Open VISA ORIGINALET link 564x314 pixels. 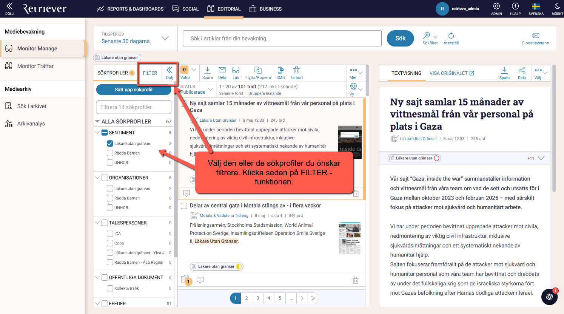click(x=452, y=73)
